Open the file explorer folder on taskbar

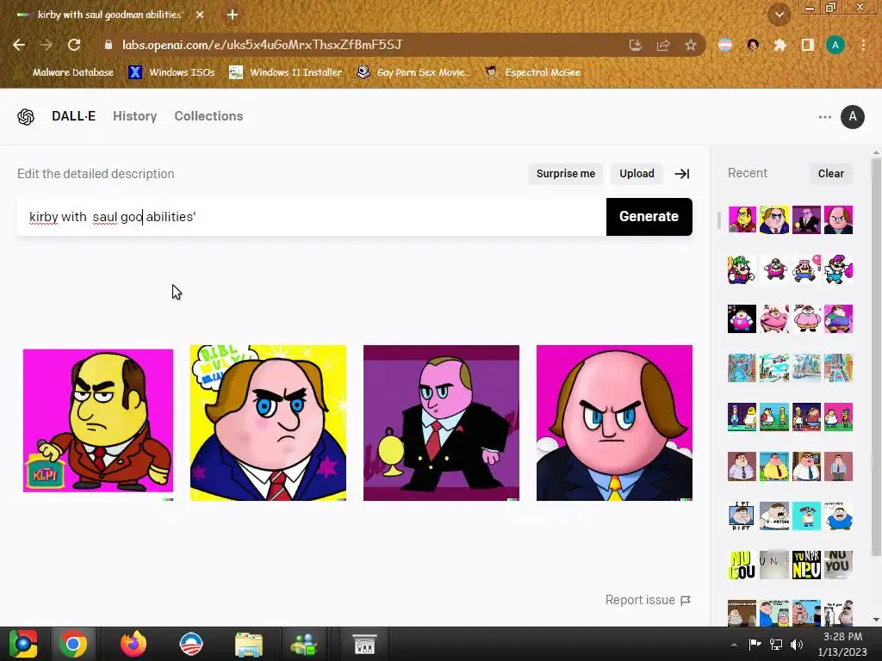(x=248, y=644)
